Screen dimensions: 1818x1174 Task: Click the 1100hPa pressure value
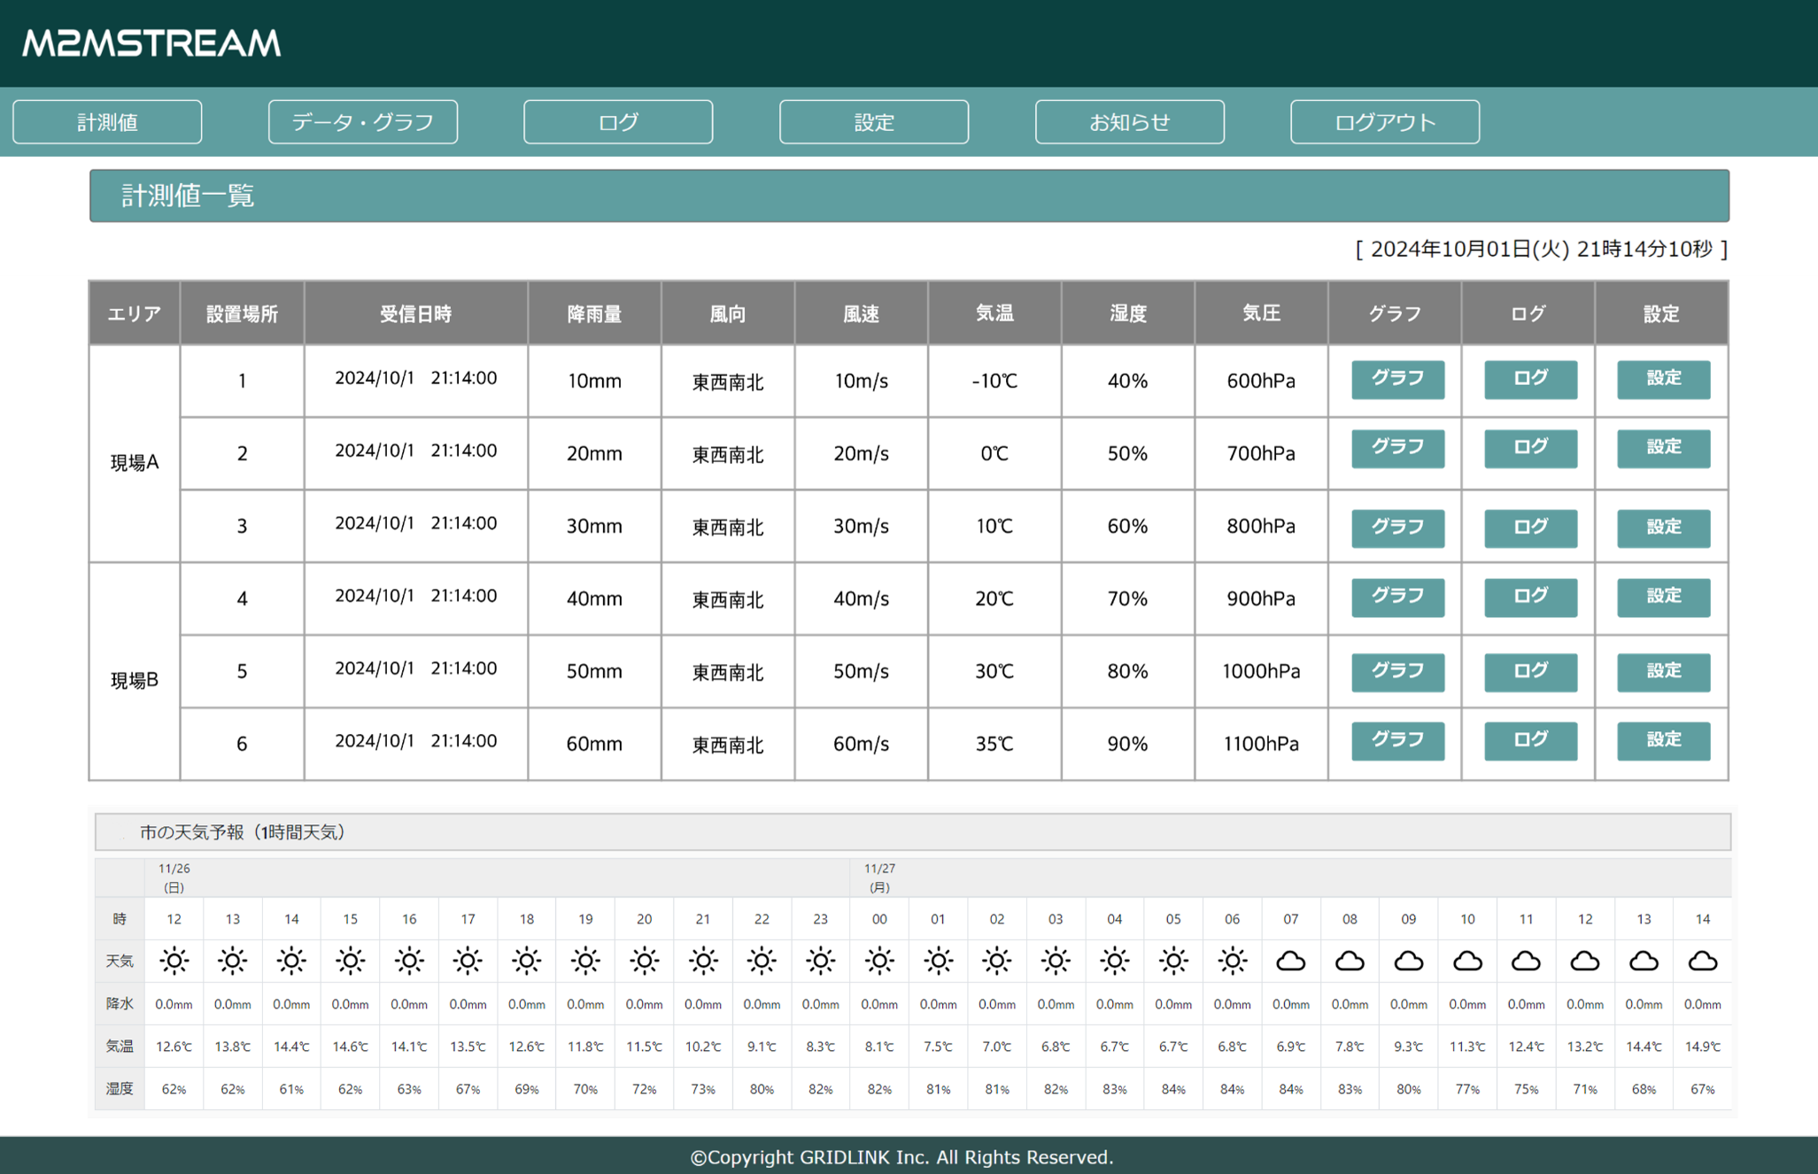pyautogui.click(x=1261, y=744)
